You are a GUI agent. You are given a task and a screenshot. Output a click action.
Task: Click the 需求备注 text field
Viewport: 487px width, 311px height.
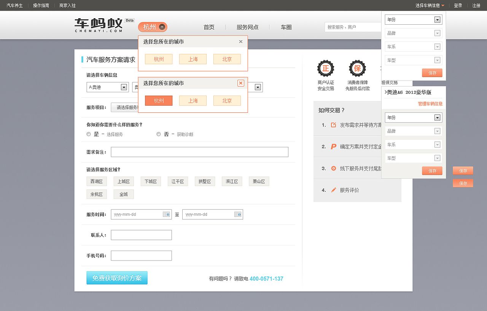coord(200,152)
